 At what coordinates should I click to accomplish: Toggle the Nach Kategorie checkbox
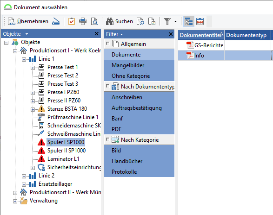point(108,139)
